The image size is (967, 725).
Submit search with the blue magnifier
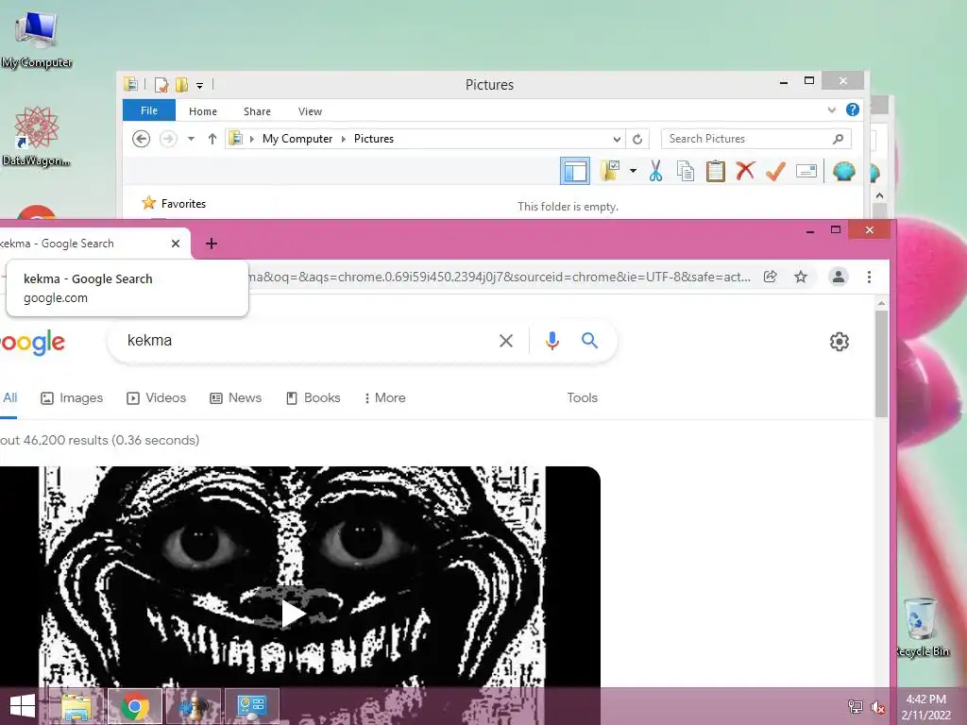589,340
